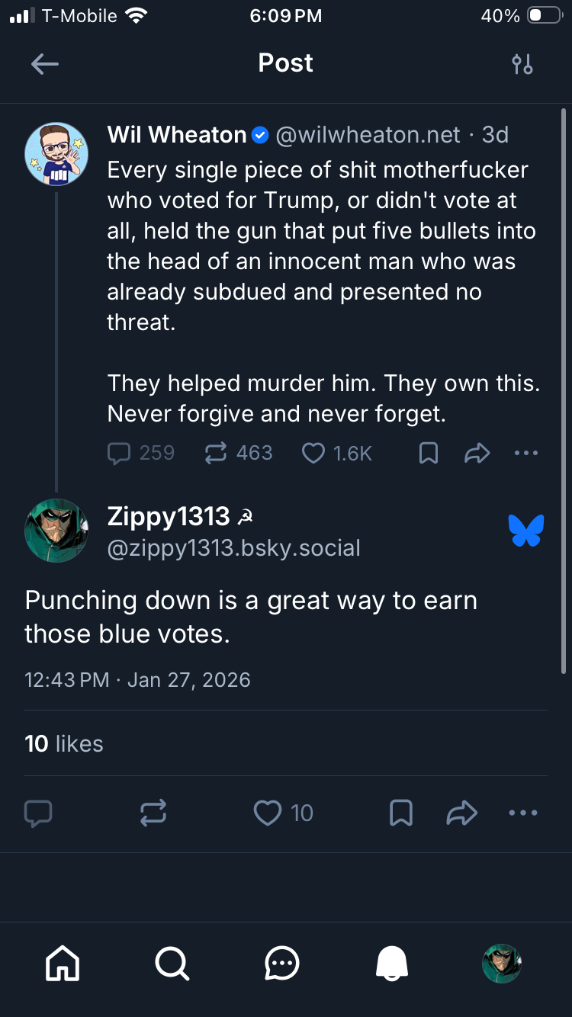Open more options on Zippy1313's post
Image resolution: width=572 pixels, height=1017 pixels.
[523, 813]
